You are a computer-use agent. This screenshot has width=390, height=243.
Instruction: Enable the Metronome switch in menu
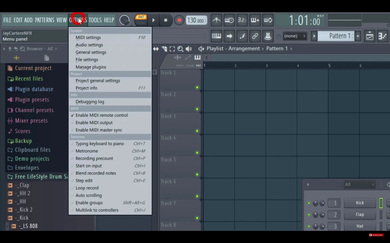(87, 151)
